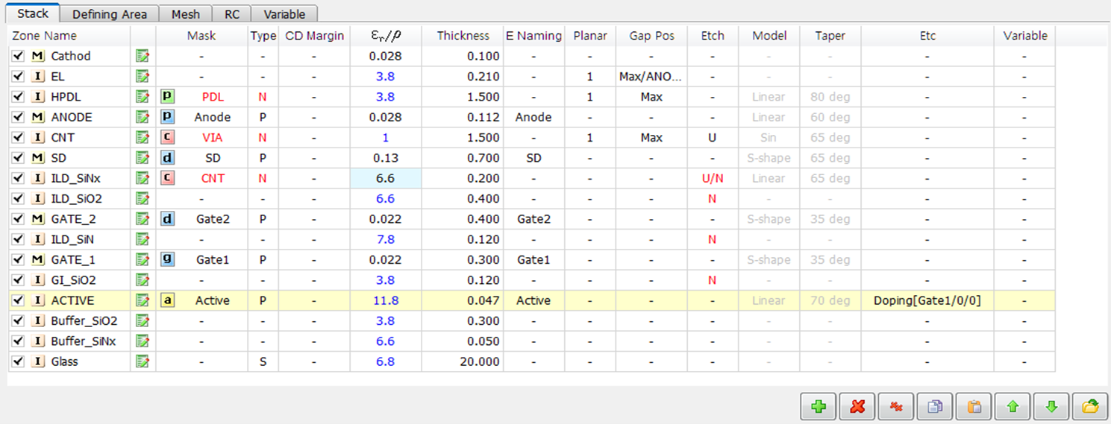
Task: Open the edit icon for GATE_2 row
Action: point(143,219)
